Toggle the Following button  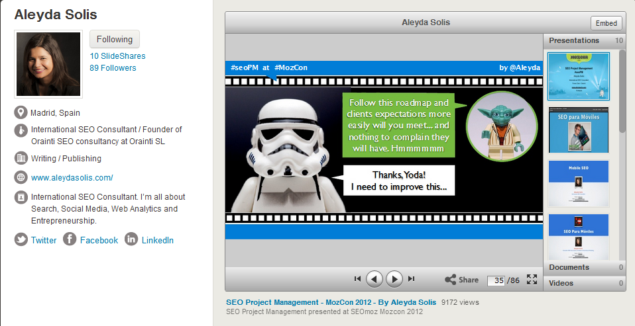click(115, 39)
